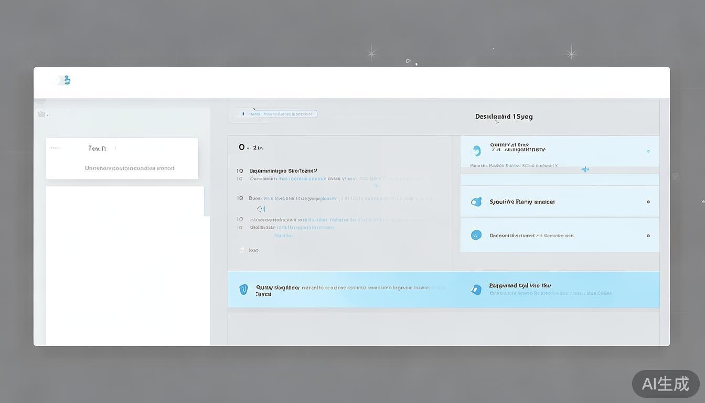Click the blue tag icon beside "Bargowned"

coord(476,290)
